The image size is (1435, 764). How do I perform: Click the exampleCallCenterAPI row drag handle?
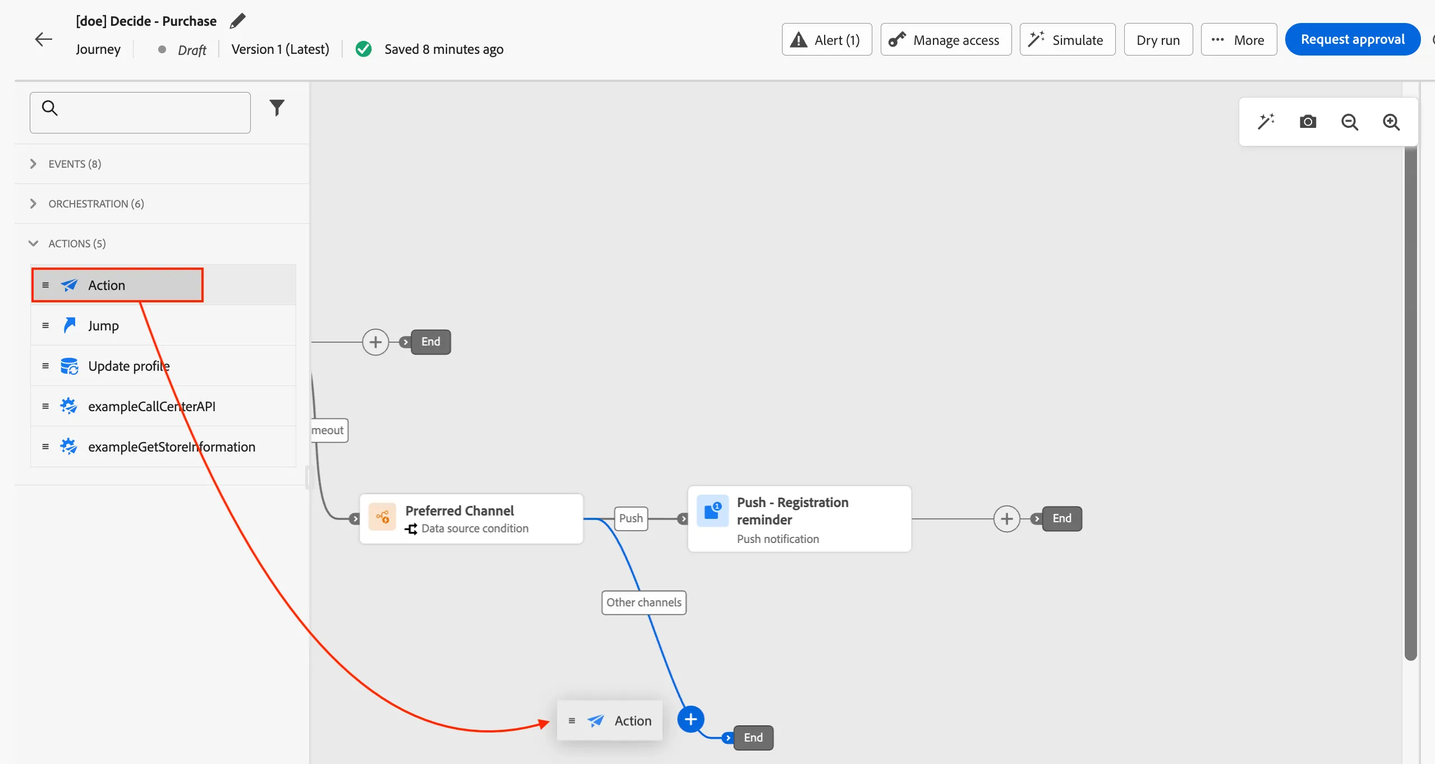(x=45, y=406)
